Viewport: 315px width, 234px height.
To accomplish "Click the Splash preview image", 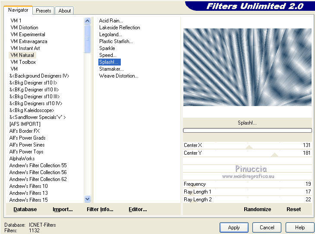I will 247,67.
